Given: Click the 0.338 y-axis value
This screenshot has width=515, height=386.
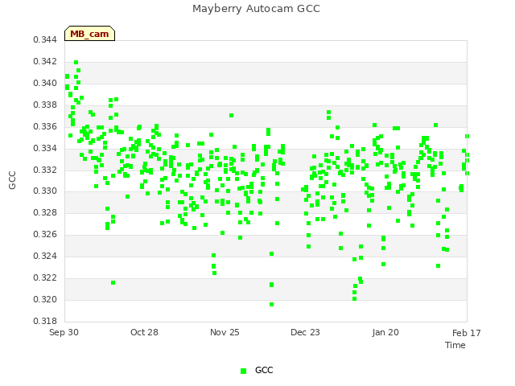Looking at the screenshot, I should pos(45,105).
